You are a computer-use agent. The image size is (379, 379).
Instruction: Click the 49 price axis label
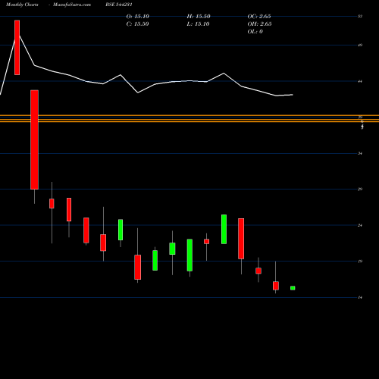360,45
